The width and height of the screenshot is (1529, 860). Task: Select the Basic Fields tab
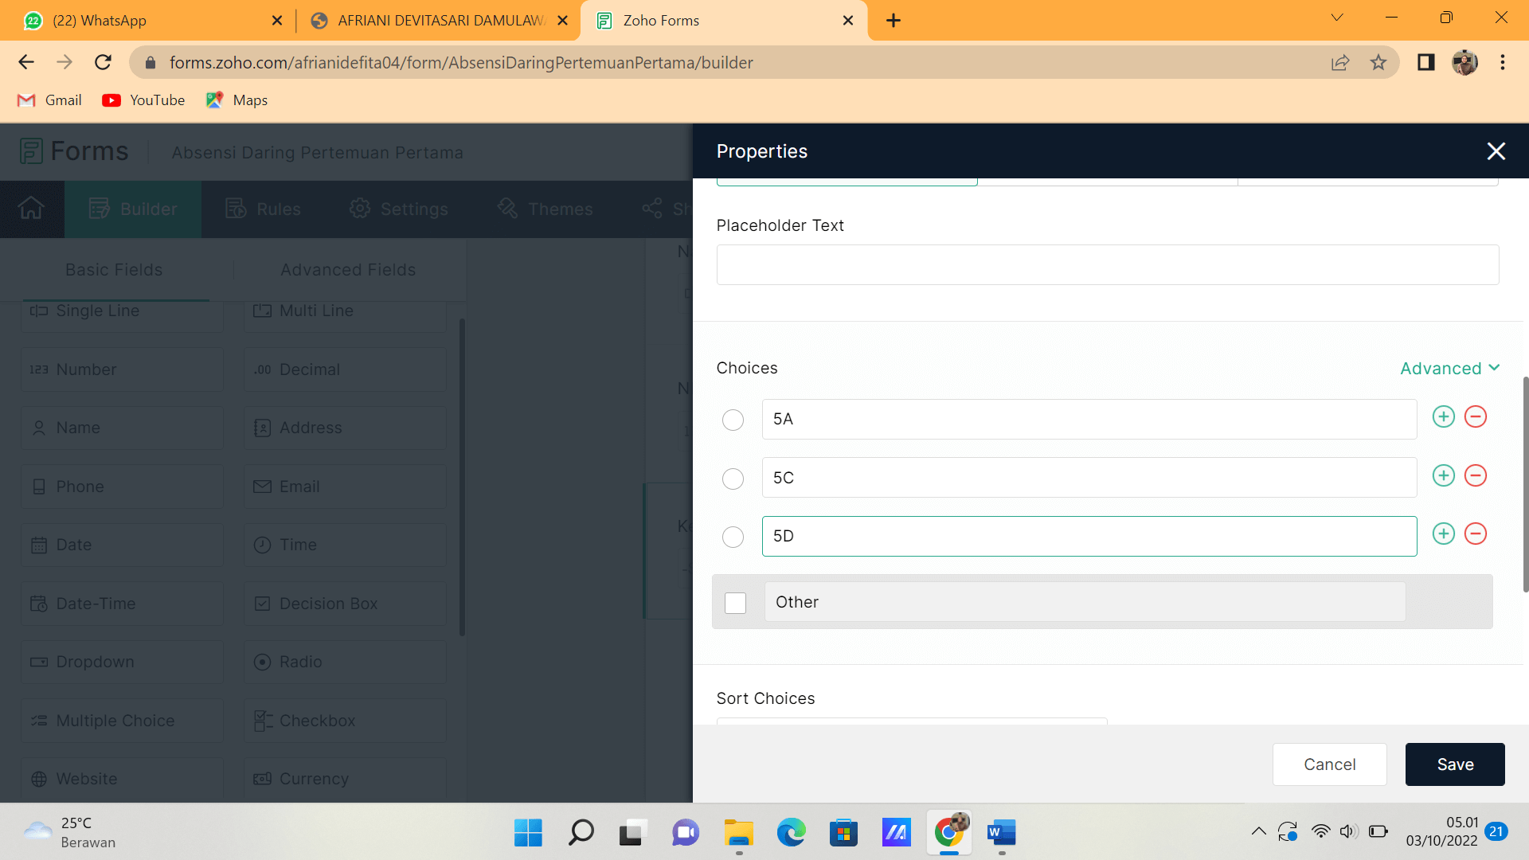click(x=114, y=270)
